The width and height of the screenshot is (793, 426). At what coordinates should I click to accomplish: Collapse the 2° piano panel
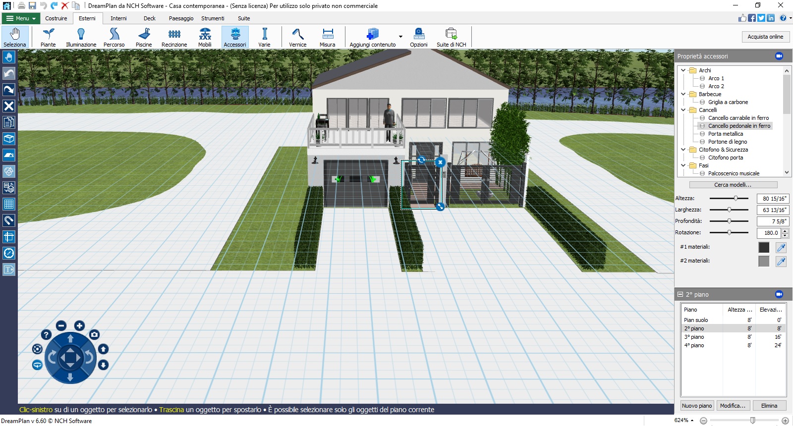tap(680, 294)
